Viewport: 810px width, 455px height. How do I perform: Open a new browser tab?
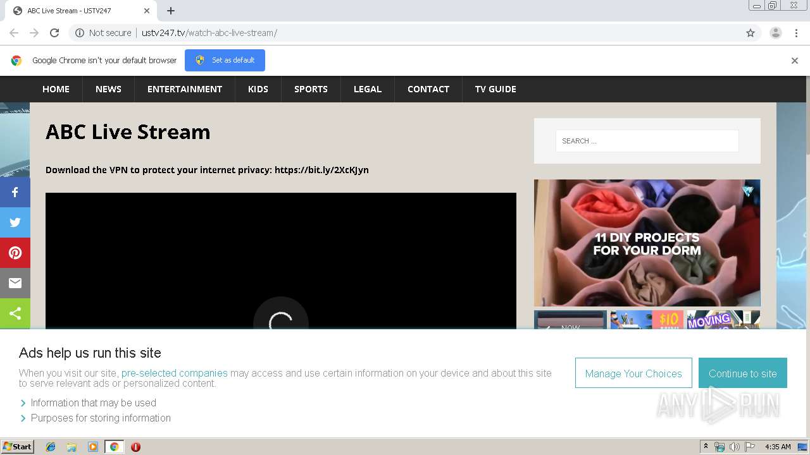click(171, 11)
